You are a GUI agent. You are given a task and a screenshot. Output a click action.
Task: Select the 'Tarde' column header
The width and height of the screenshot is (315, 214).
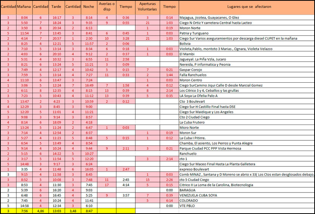57,8
